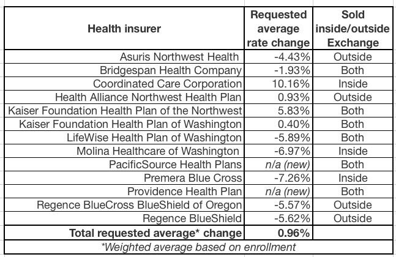Viewport: 396px width, 257px height.
Task: Click LifeWise Health Plan of Washington cell
Action: click(154, 138)
